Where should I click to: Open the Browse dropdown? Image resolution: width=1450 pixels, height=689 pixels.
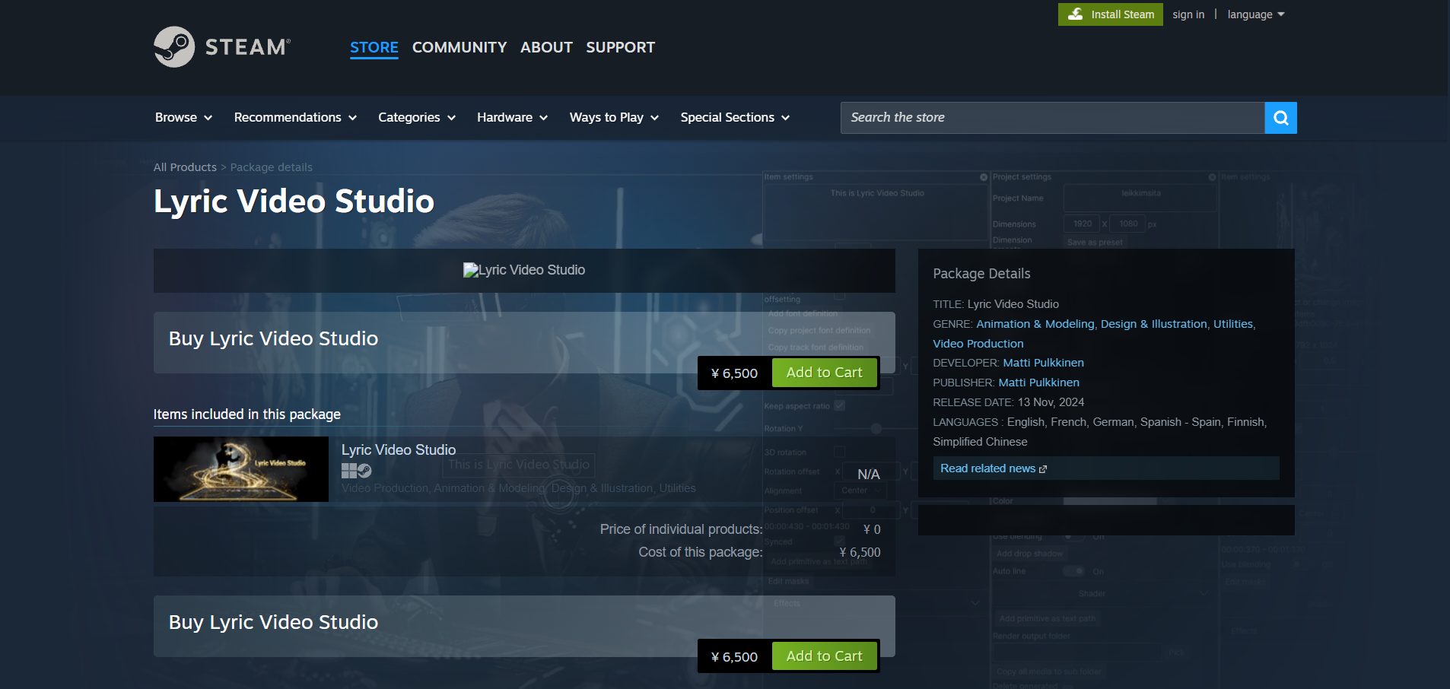point(183,118)
